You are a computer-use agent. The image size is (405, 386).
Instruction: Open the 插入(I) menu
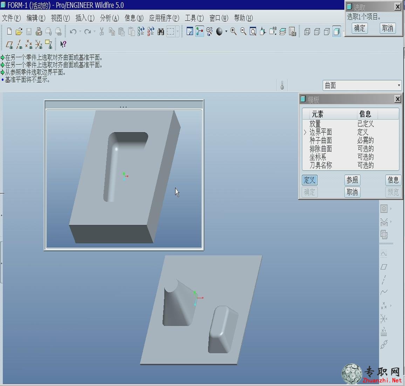85,18
